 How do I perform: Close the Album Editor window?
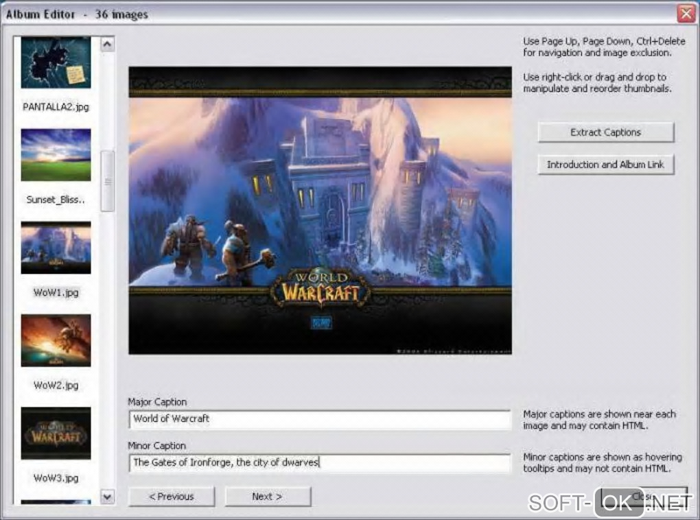coord(686,14)
